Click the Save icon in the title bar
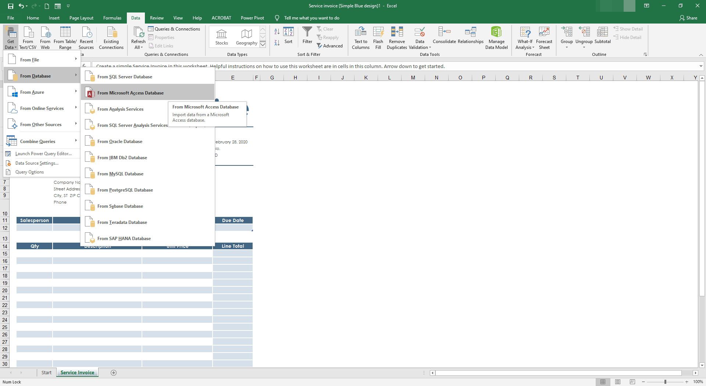Screen dimensions: 706x386 (x=10, y=6)
